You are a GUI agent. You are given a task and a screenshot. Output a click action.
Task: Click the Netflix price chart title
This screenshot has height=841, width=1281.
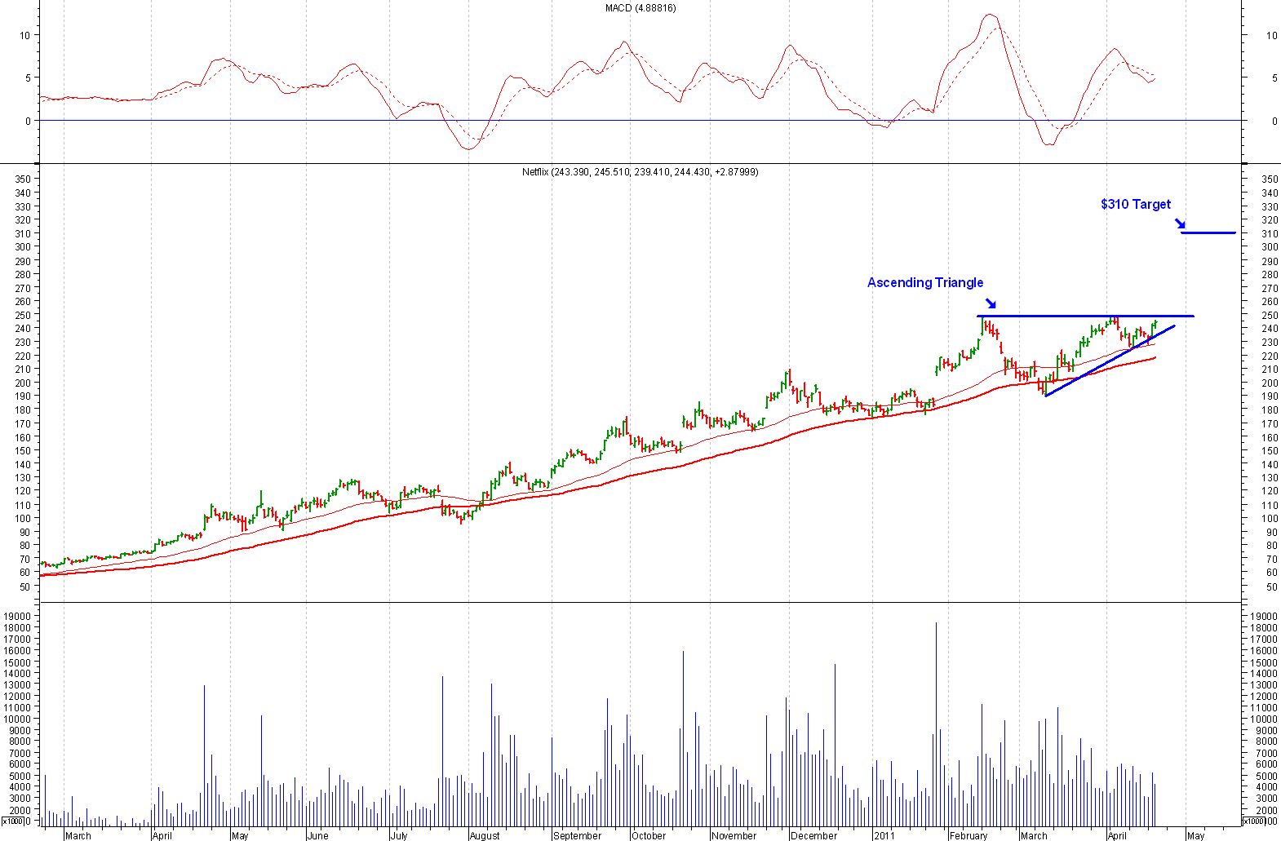640,172
